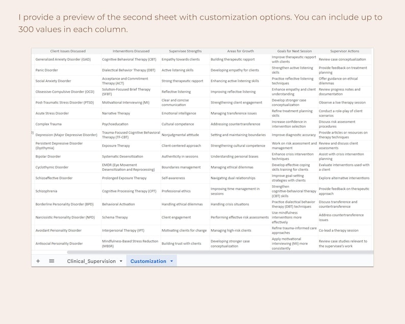Image resolution: width=405 pixels, height=324 pixels.
Task: Click the Antisocial Personality Disorder cell
Action: [x=68, y=243]
